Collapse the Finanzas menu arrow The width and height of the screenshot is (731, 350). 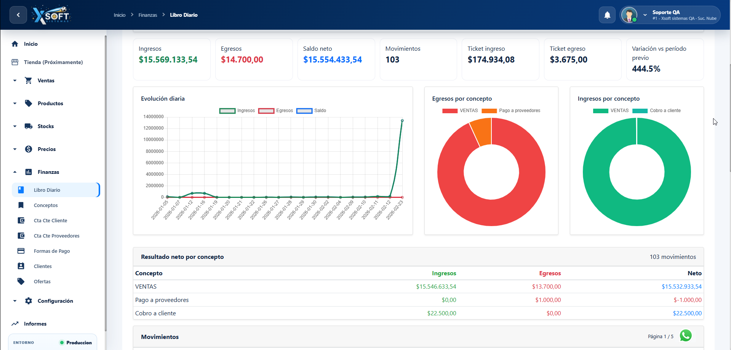15,172
